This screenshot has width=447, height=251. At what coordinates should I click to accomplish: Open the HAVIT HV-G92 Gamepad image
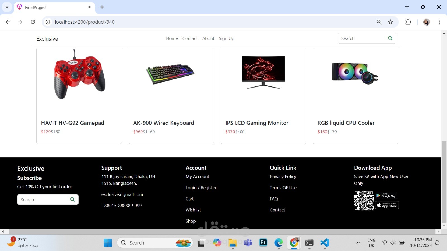pos(79,74)
